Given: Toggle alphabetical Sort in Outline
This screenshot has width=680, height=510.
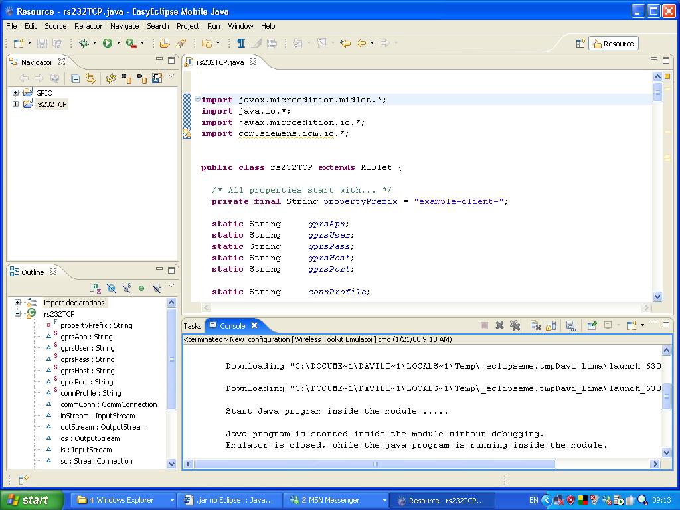Looking at the screenshot, I should click(96, 288).
